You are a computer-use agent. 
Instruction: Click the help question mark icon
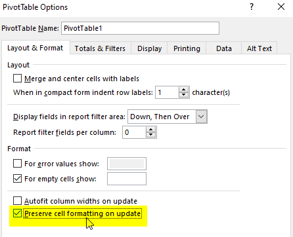coord(252,7)
